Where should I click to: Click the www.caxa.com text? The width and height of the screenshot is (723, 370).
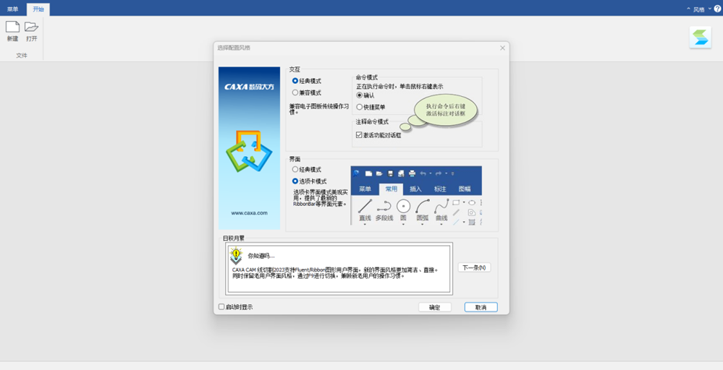point(250,213)
